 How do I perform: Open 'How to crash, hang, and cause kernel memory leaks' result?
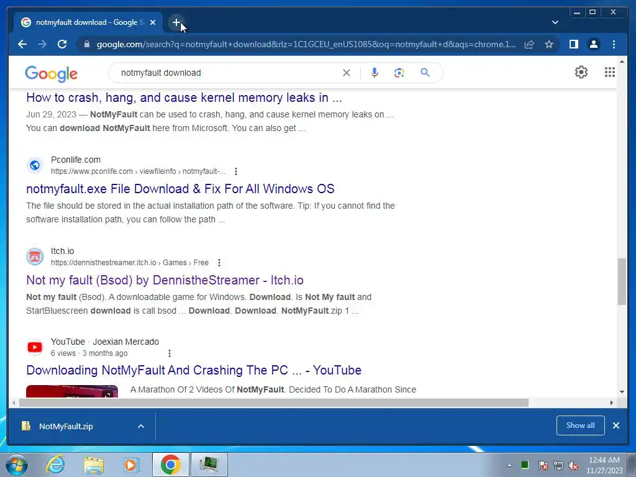click(x=184, y=98)
